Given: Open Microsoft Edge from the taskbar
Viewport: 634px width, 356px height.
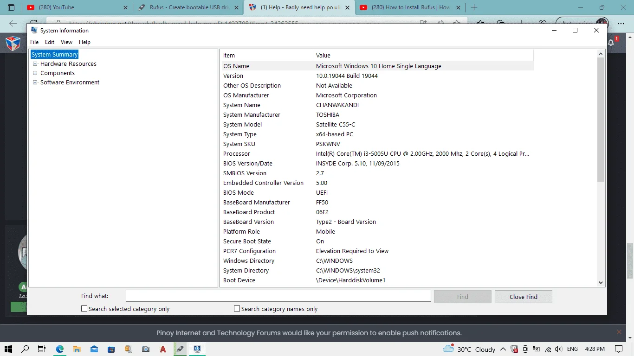Looking at the screenshot, I should click(60, 349).
